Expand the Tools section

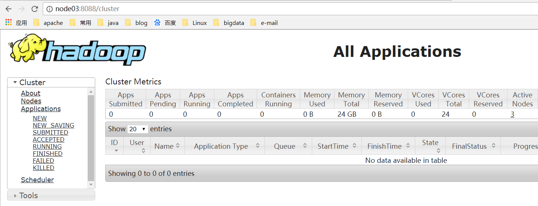tap(15, 196)
